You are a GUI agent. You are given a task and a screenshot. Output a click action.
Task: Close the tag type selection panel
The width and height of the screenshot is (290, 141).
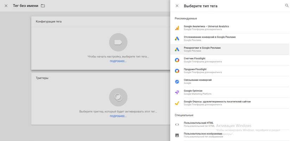(x=177, y=6)
